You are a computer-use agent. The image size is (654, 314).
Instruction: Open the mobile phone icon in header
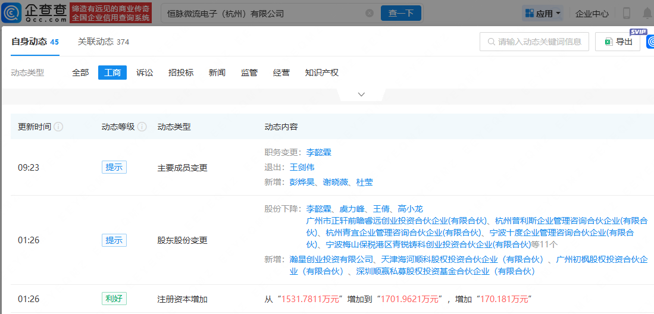[627, 13]
